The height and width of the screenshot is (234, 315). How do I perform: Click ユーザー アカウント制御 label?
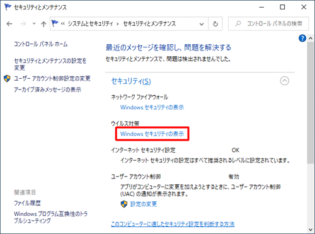[136, 177]
